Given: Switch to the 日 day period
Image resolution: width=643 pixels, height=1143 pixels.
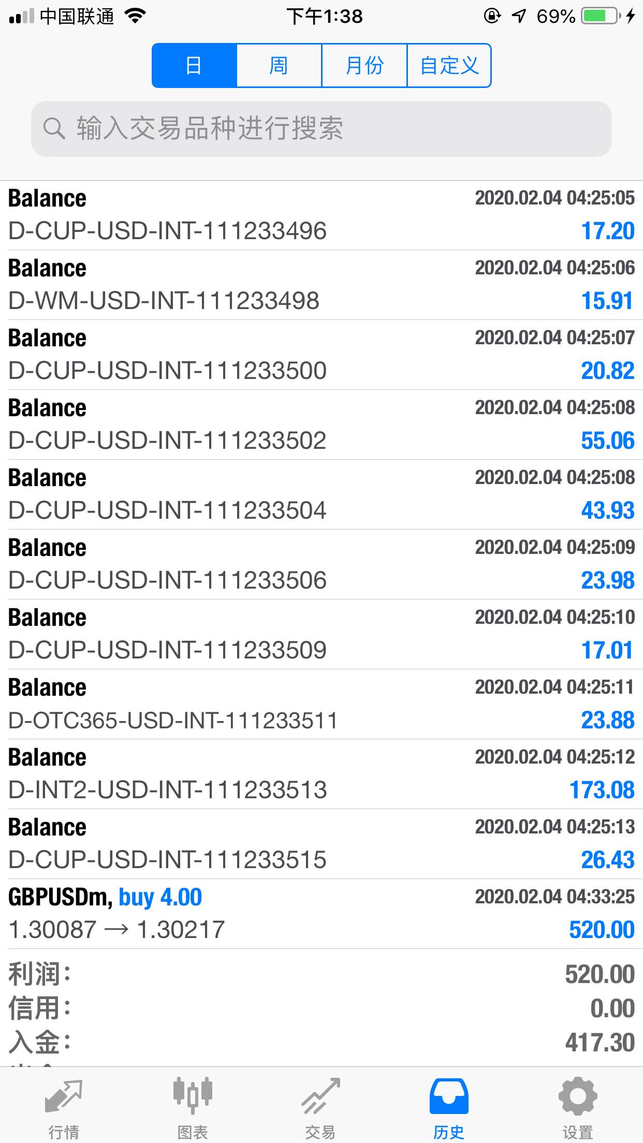Looking at the screenshot, I should point(194,66).
